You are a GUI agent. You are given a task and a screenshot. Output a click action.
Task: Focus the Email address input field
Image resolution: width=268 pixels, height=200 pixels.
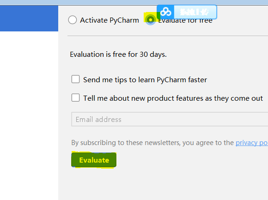170,119
